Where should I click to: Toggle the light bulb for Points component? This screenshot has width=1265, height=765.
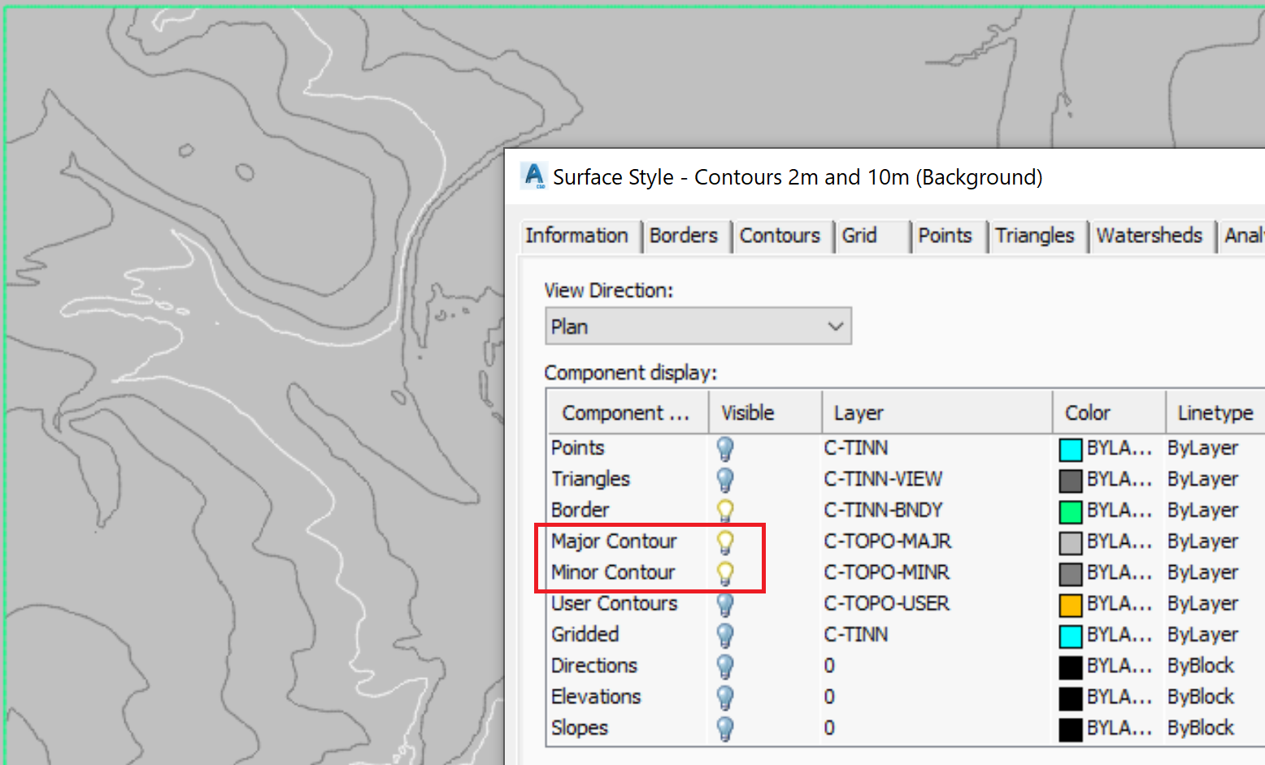[x=724, y=448]
